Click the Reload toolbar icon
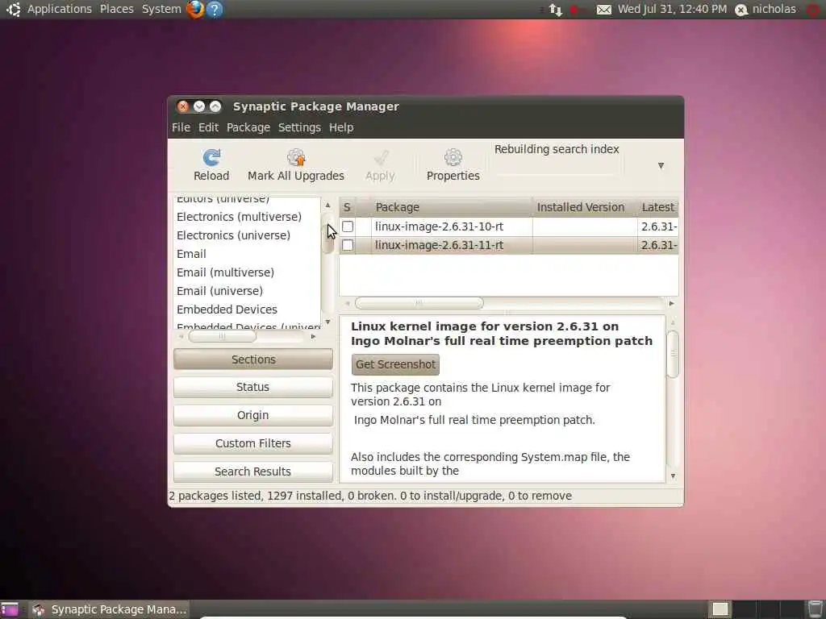The image size is (826, 619). tap(211, 157)
